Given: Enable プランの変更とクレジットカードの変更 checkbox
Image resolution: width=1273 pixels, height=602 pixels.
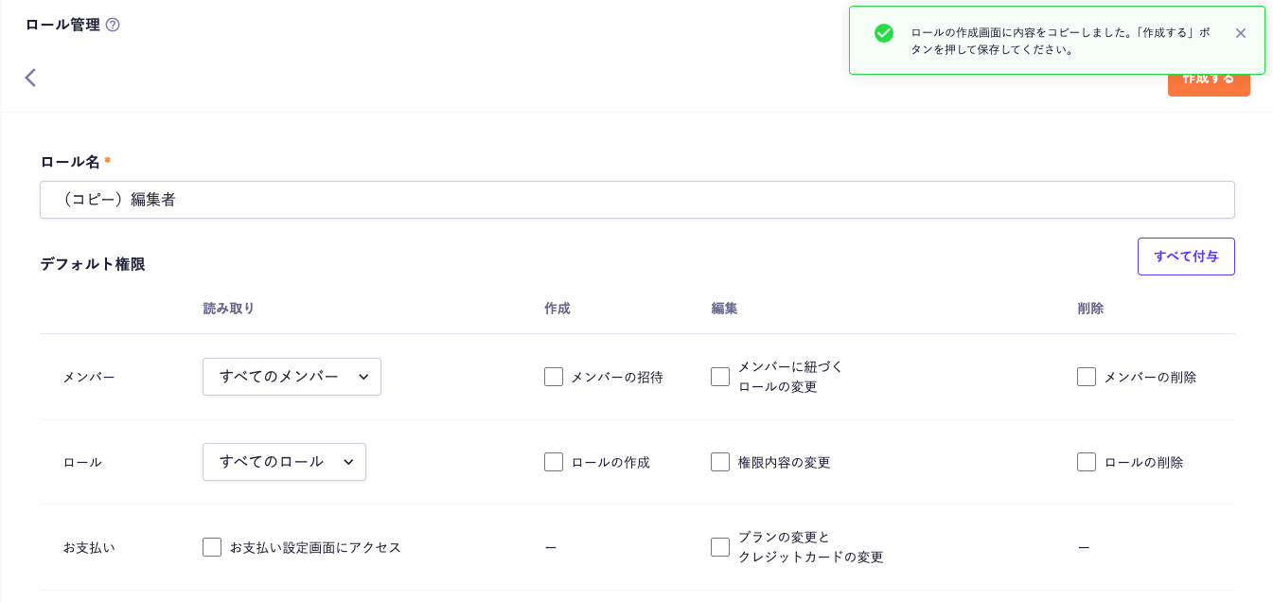Looking at the screenshot, I should (720, 547).
